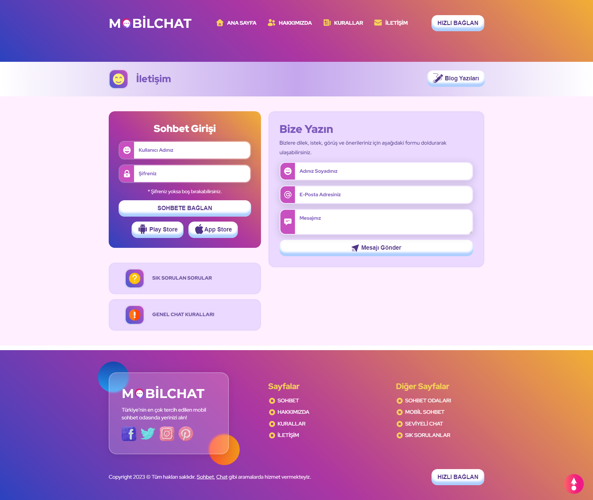The image size is (593, 500).
Task: Click the home icon next to Ana Sayfa
Action: click(x=220, y=22)
